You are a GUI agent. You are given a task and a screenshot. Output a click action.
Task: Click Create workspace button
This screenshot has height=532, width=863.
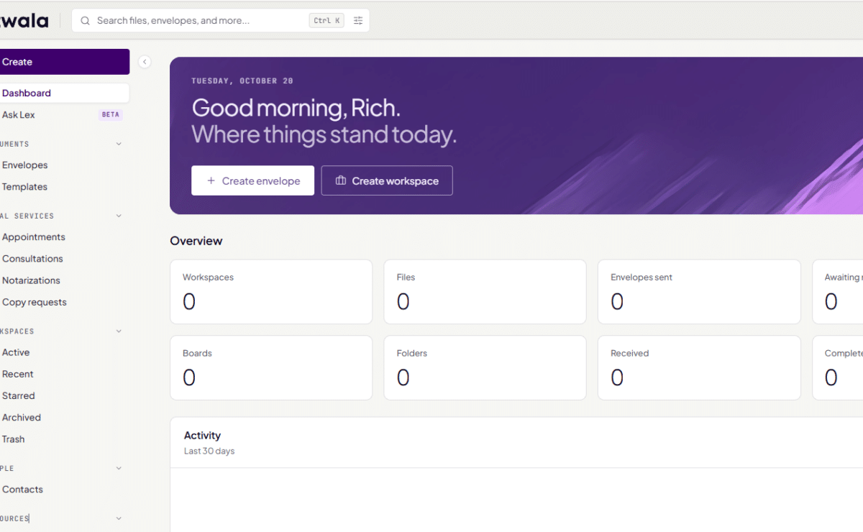click(x=387, y=180)
